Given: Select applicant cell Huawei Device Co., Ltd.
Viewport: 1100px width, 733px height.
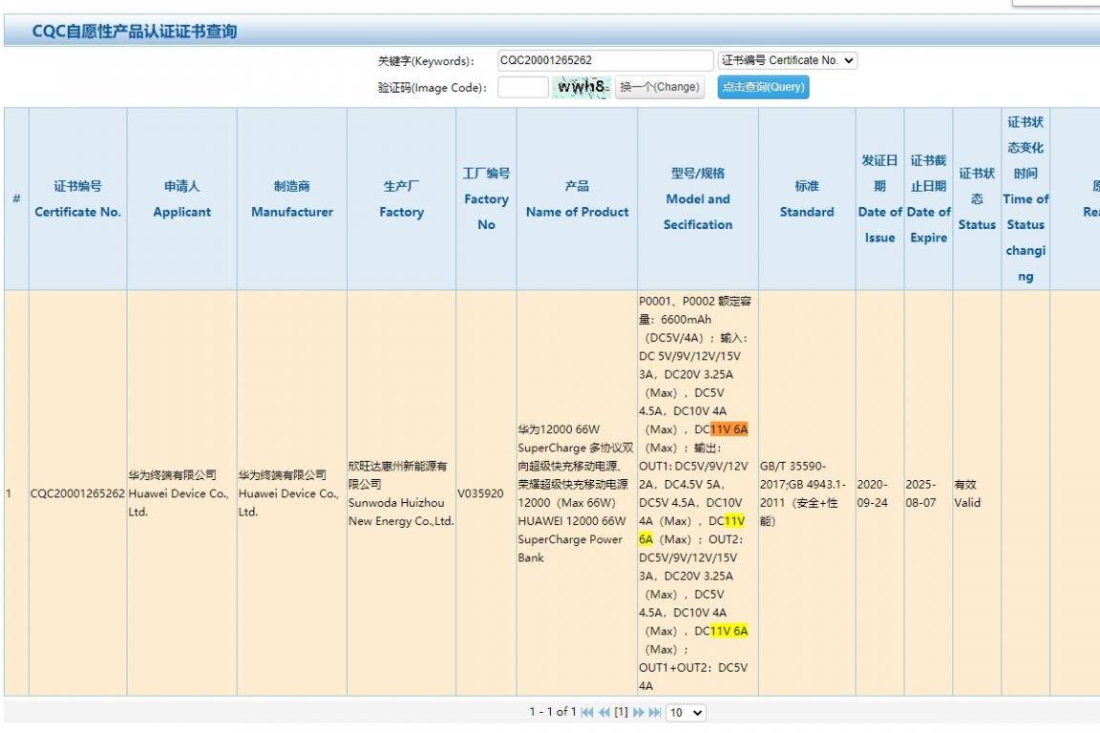Looking at the screenshot, I should tap(181, 493).
